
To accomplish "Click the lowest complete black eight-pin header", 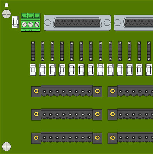I will 67,138.
